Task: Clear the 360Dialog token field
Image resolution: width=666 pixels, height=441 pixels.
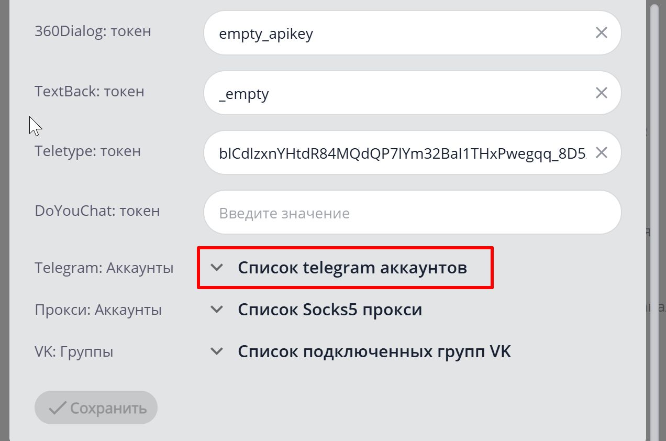Action: coord(602,33)
